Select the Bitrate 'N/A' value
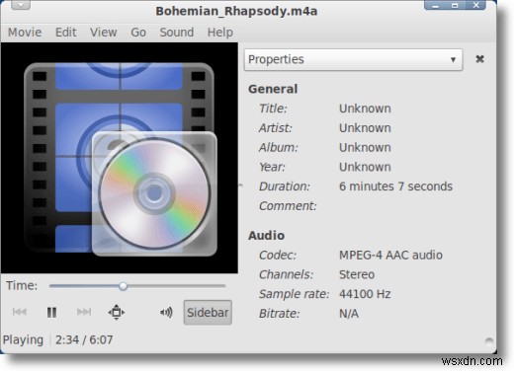This screenshot has width=514, height=371. pyautogui.click(x=349, y=314)
